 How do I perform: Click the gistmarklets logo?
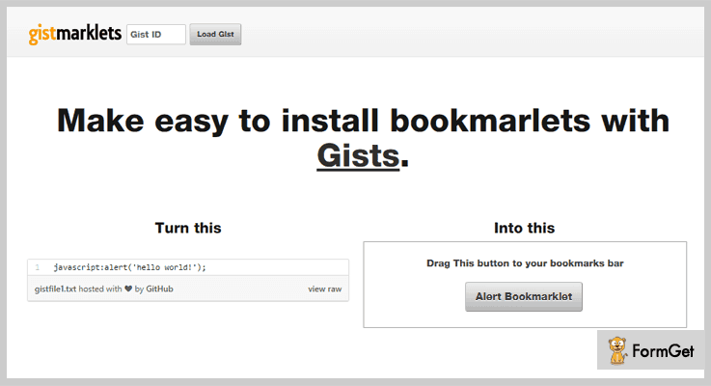pyautogui.click(x=75, y=34)
